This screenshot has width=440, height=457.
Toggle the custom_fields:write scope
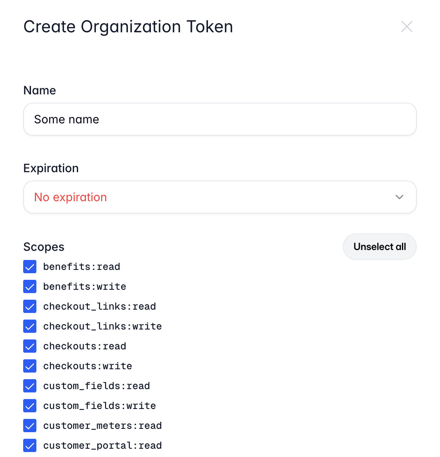30,406
